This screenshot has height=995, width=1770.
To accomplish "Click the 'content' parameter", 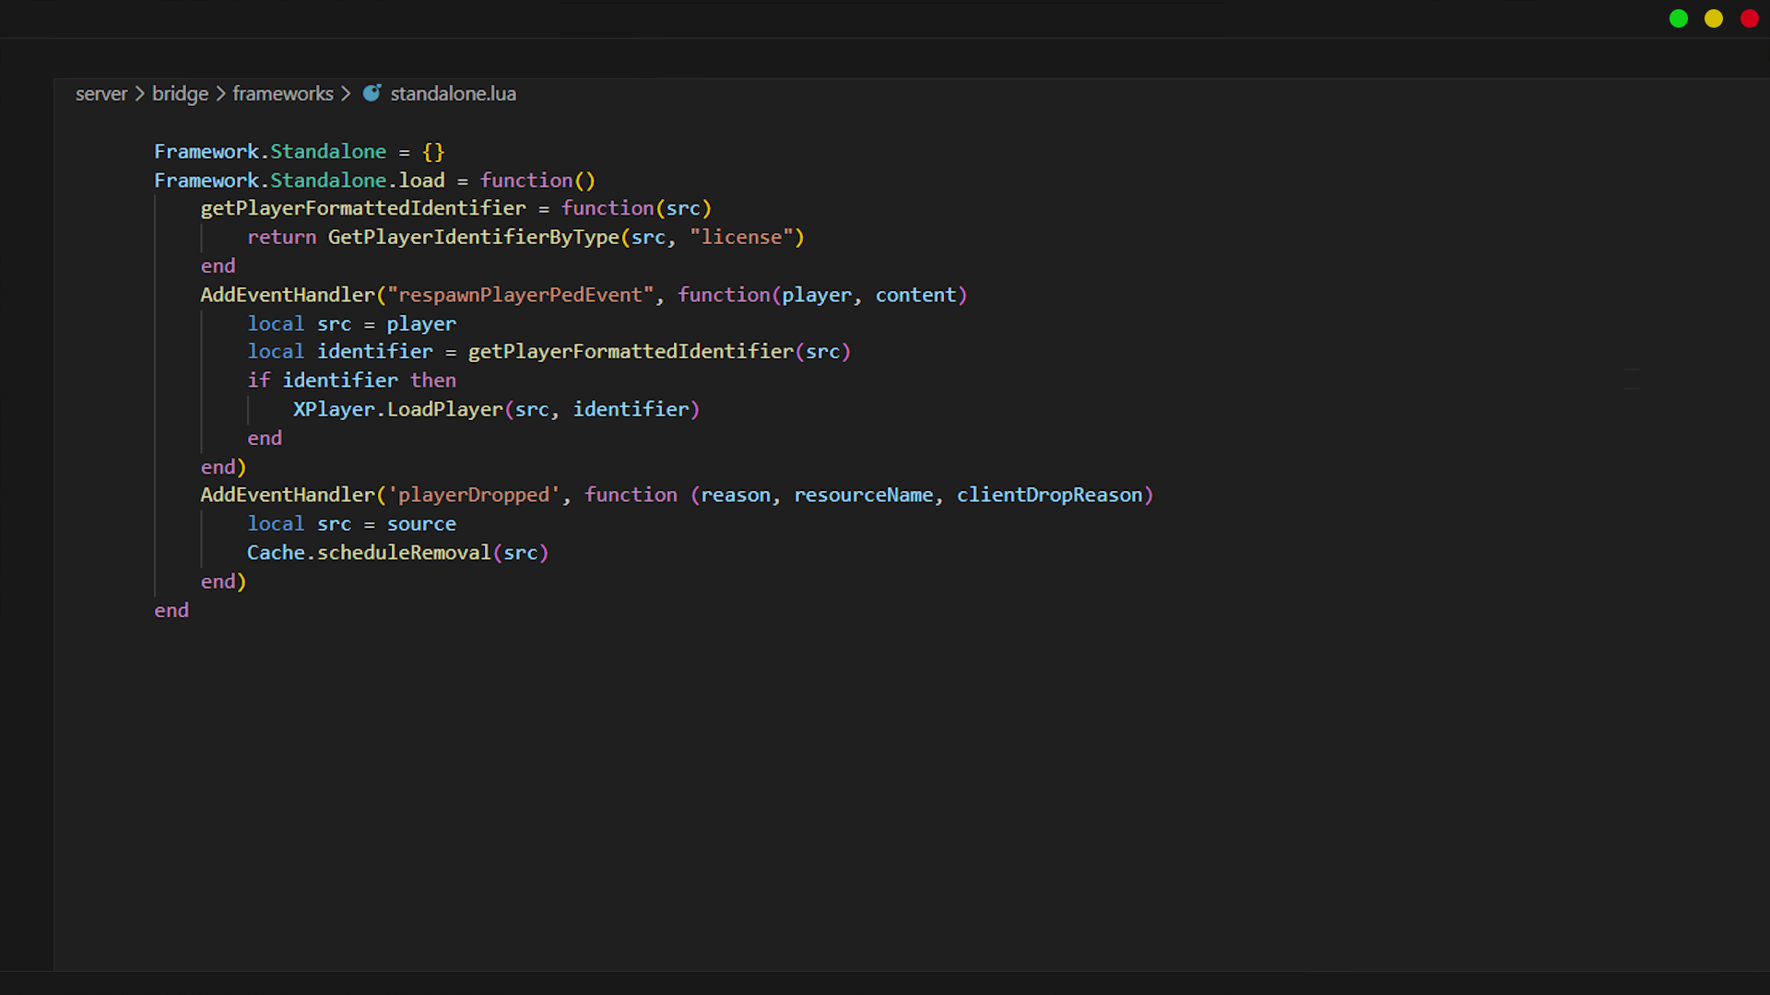I will (915, 295).
